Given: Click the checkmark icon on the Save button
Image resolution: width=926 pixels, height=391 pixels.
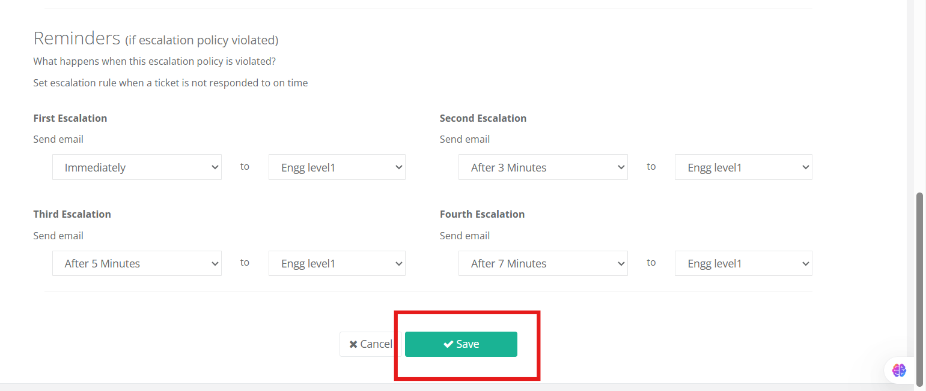Looking at the screenshot, I should (x=448, y=344).
